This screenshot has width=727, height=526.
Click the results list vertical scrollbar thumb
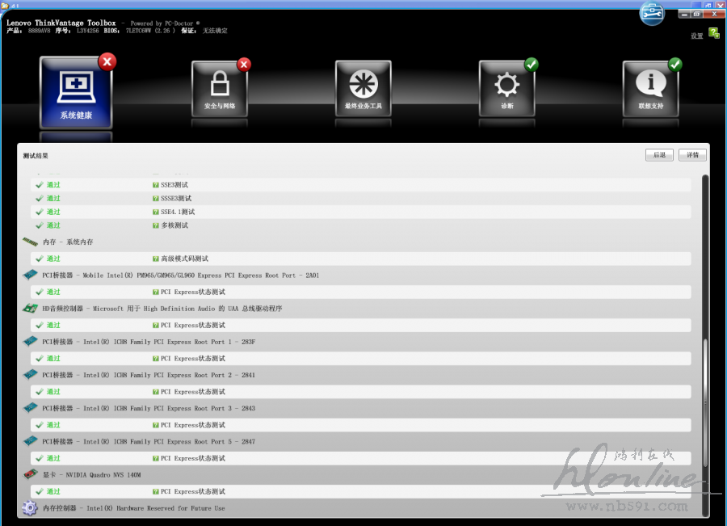(705, 403)
